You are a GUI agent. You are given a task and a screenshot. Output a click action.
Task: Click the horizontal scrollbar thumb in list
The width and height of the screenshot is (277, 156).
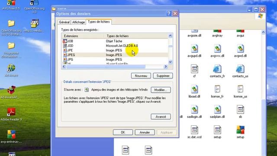(106, 67)
